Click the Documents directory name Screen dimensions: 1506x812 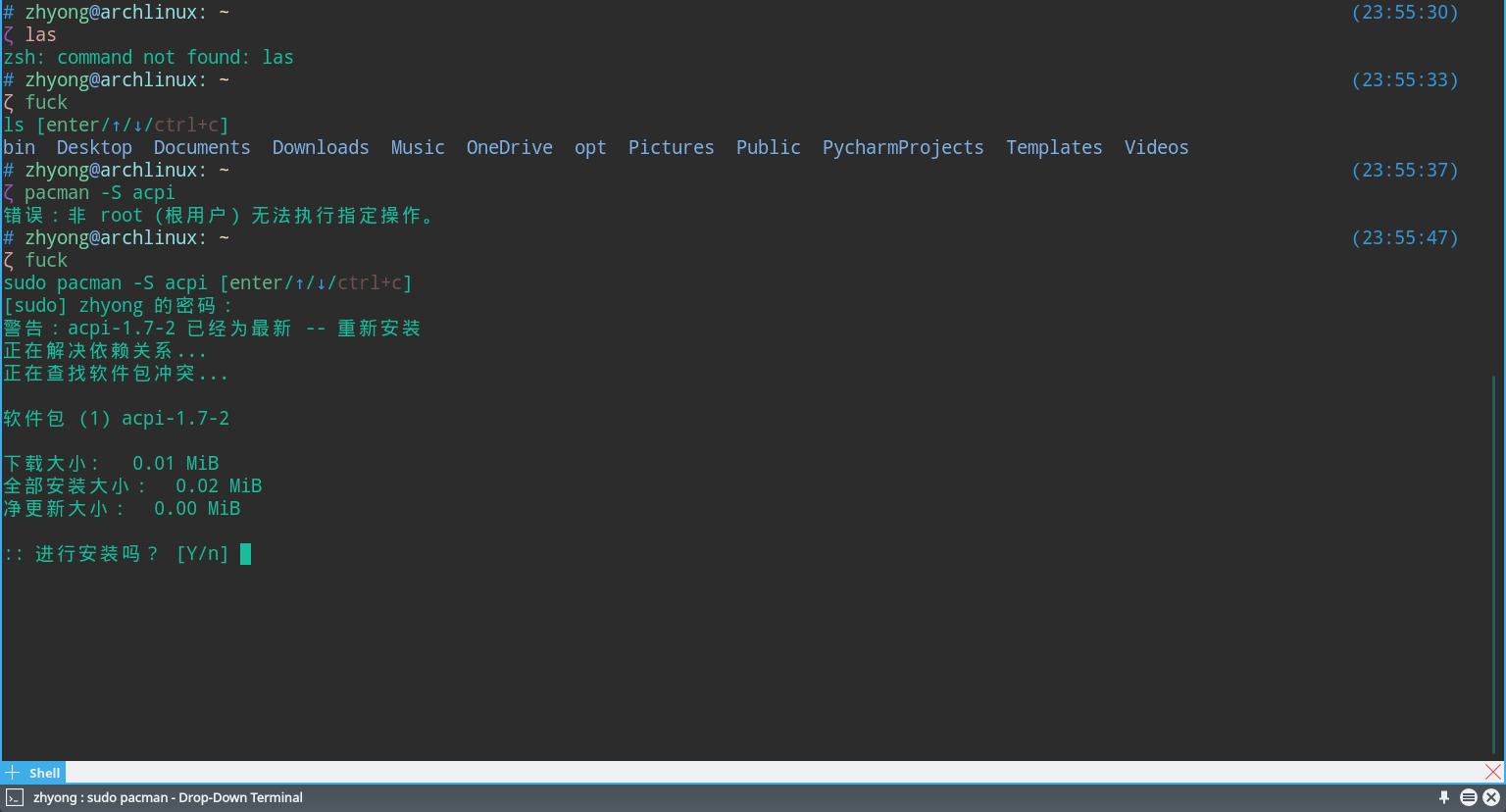pyautogui.click(x=201, y=147)
